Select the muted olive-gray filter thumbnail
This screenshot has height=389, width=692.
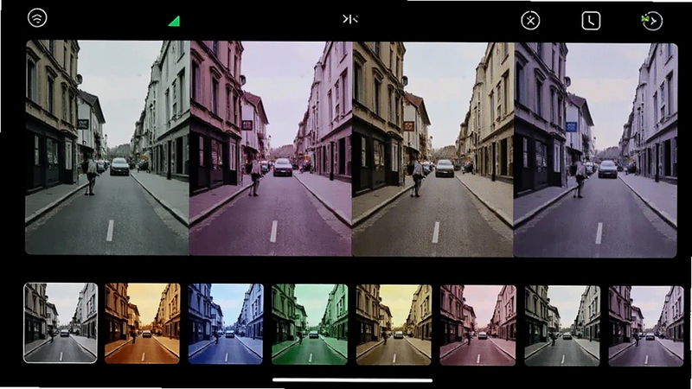coord(562,326)
